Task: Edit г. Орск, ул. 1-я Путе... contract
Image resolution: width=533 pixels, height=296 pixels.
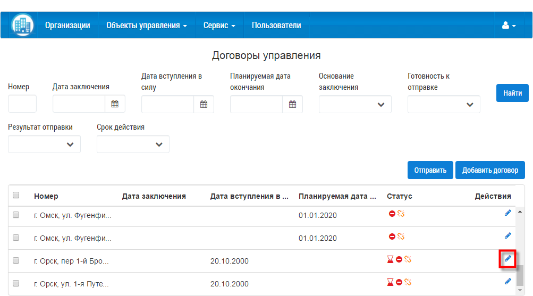Action: click(508, 282)
